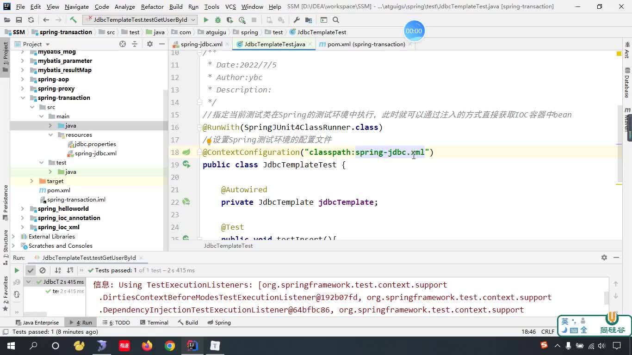Toggle the Terminal tool window button
Image resolution: width=632 pixels, height=355 pixels.
click(154, 323)
